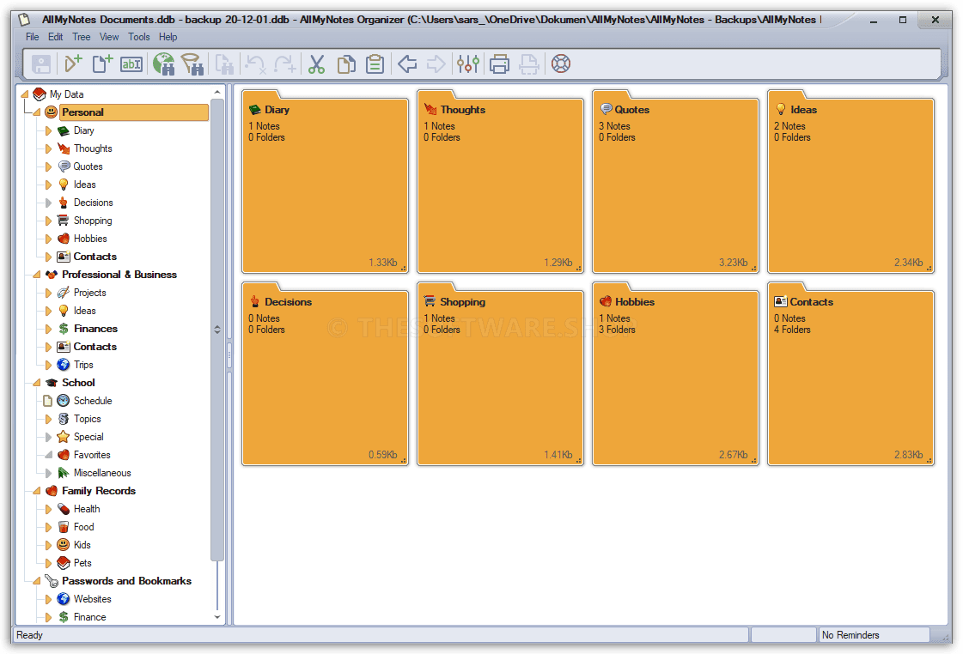Click the filter search funnel icon
Image resolution: width=963 pixels, height=654 pixels.
(192, 64)
